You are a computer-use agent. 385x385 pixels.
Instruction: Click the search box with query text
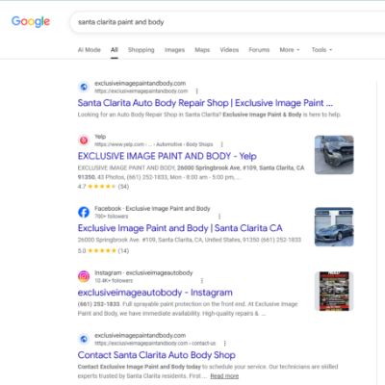click(227, 22)
